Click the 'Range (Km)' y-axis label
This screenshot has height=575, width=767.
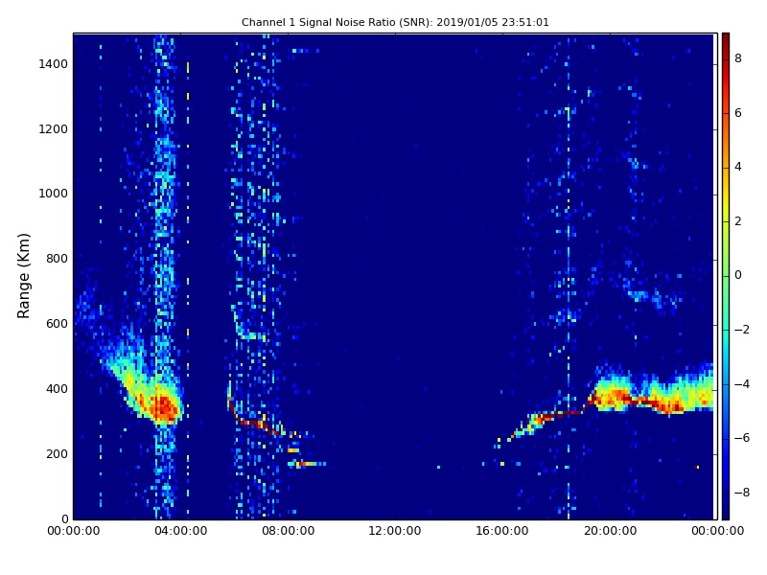pyautogui.click(x=23, y=276)
